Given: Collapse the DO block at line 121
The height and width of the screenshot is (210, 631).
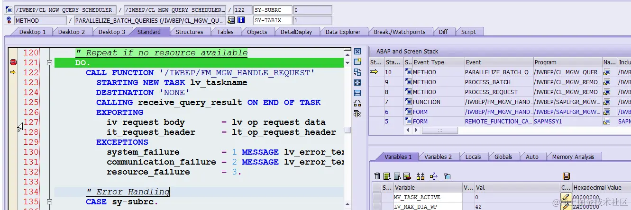Looking at the screenshot, I should pos(49,62).
